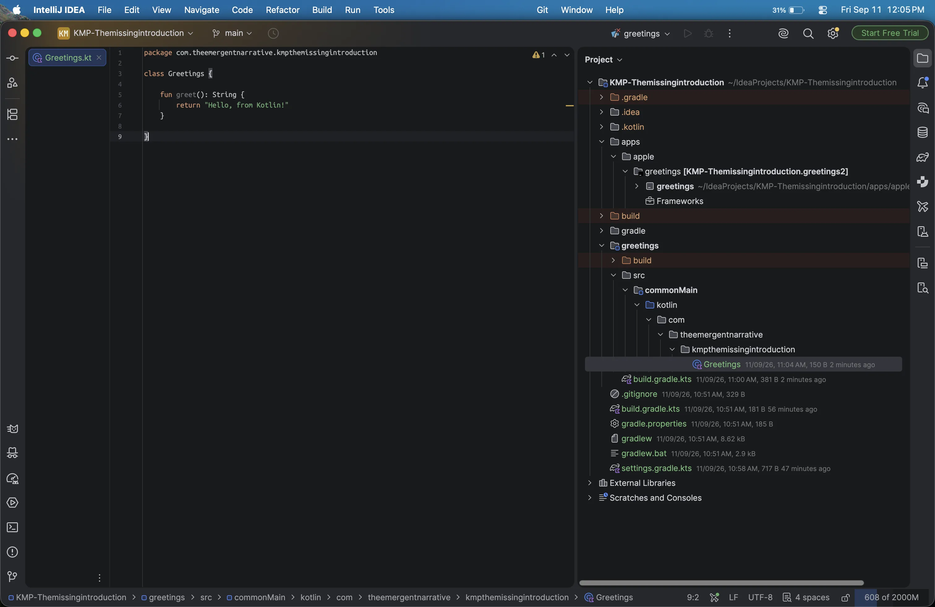This screenshot has height=607, width=935.
Task: Collapse the src folder under greetings
Action: 613,275
